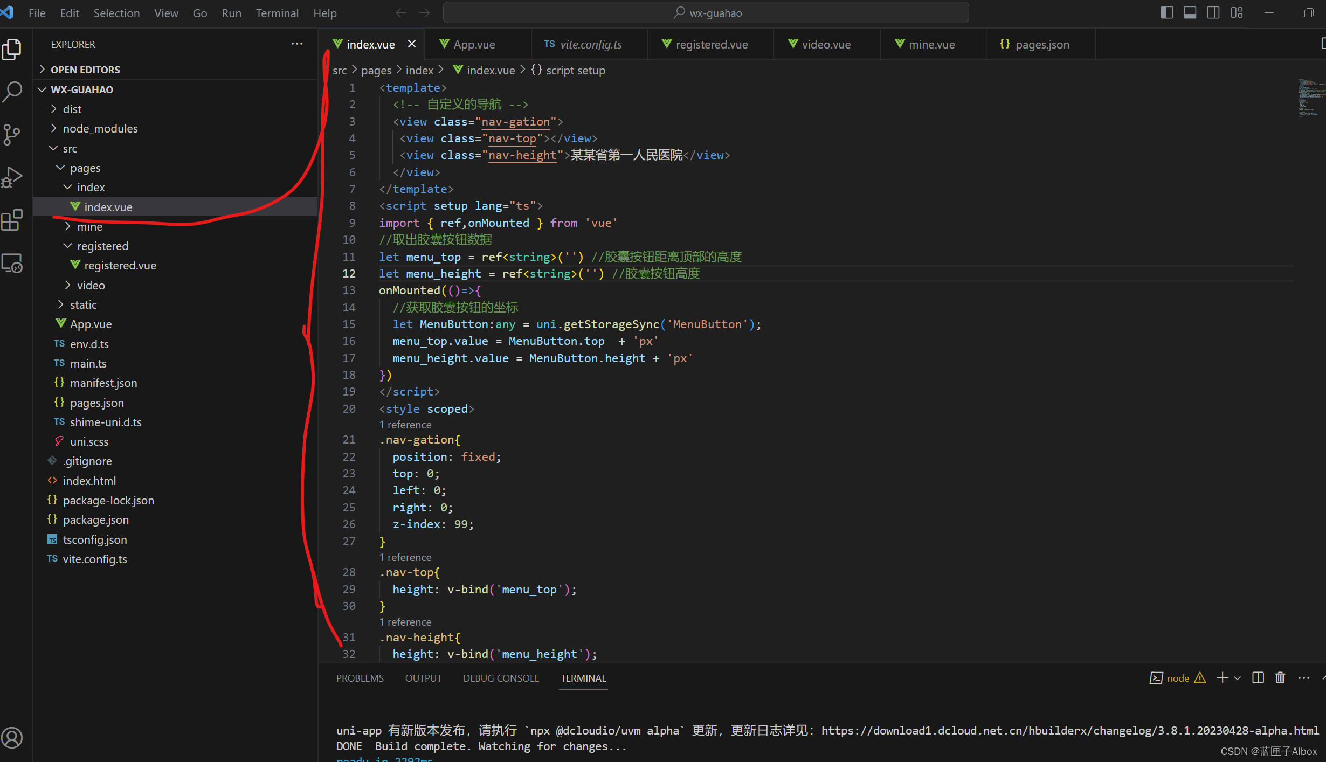Toggle bottom panel visibility
Screen dimensions: 1326x762
click(x=1190, y=13)
